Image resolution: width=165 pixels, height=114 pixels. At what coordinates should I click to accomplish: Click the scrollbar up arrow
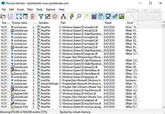pyautogui.click(x=164, y=22)
